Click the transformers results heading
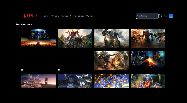 pyautogui.click(x=24, y=24)
